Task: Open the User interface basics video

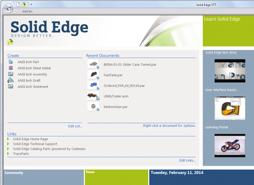Action: [x=229, y=108]
